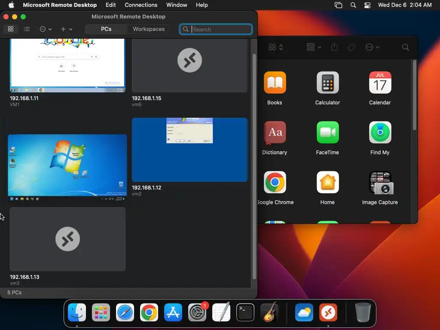Open the Find My app in Finder
440x330 pixels.
(x=380, y=132)
